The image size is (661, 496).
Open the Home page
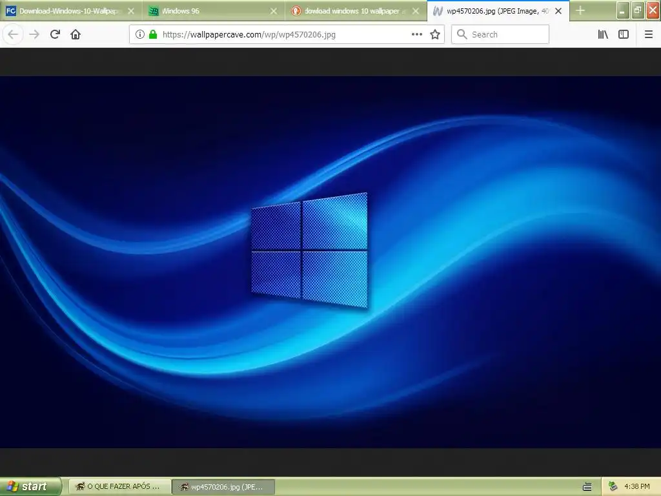point(76,34)
